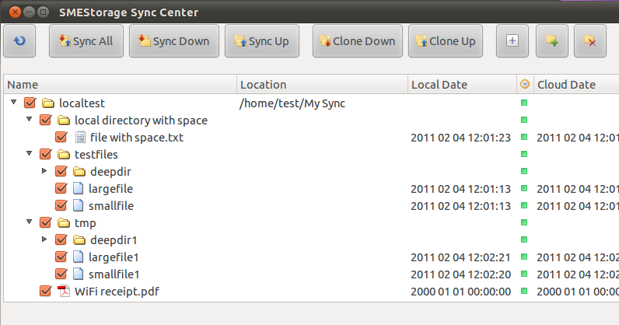Expand the deepdir folder
Image resolution: width=619 pixels, height=325 pixels.
(x=45, y=171)
